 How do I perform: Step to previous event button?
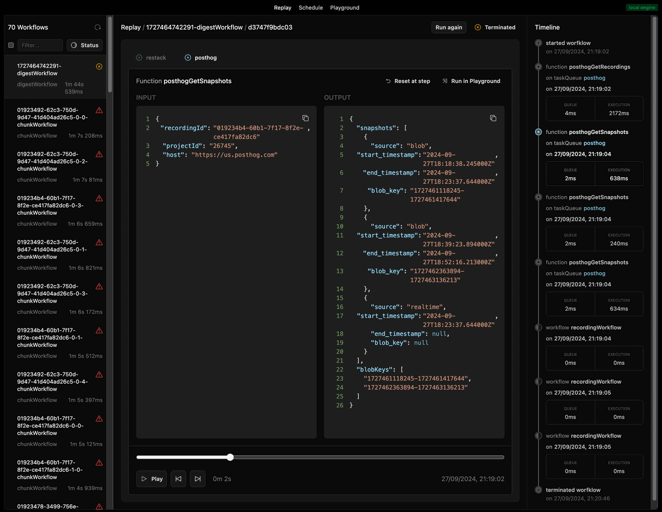(x=178, y=479)
